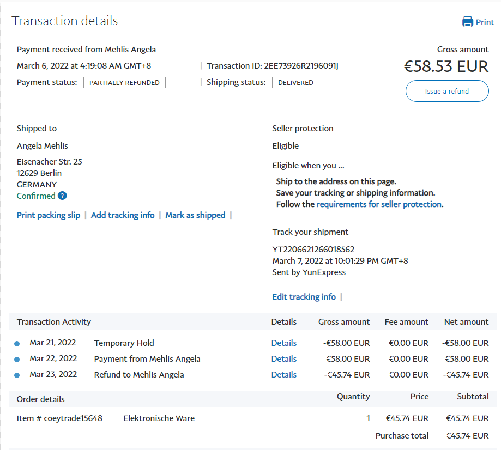
Task: Click the Mar 21 timeline dot
Action: click(x=17, y=344)
